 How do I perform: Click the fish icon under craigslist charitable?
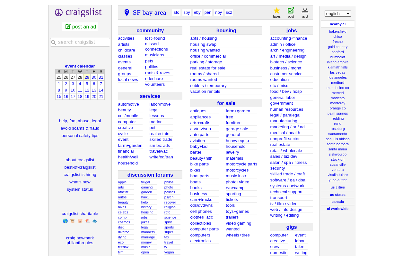(x=95, y=221)
